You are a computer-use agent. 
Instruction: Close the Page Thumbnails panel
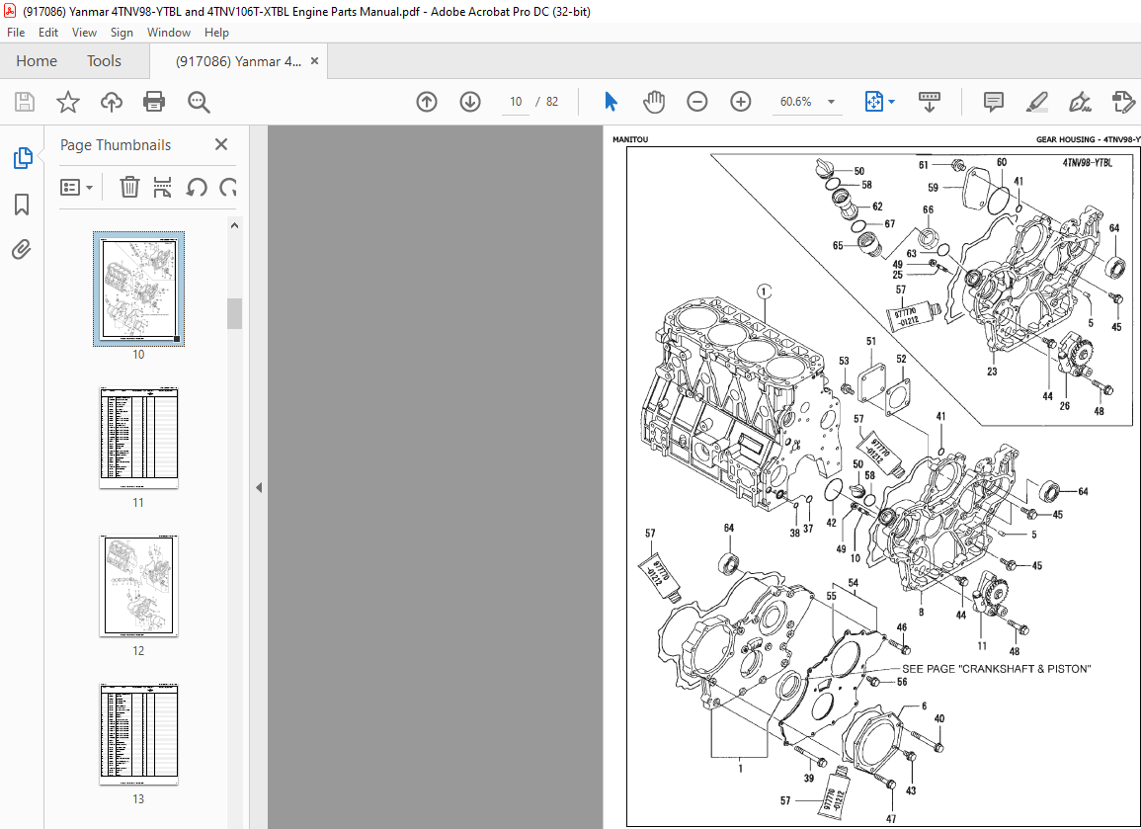221,145
